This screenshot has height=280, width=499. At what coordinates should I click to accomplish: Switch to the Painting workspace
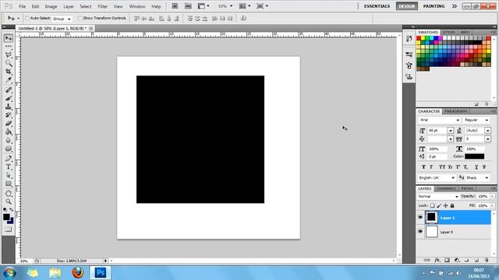(434, 6)
